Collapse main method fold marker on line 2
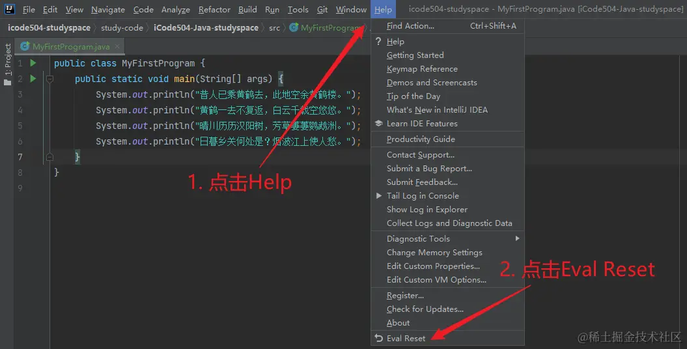Screen dimensions: 687x349 pos(49,79)
